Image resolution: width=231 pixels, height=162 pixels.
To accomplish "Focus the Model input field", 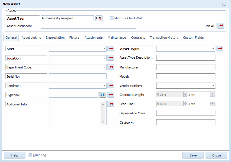I will pyautogui.click(x=186, y=76).
